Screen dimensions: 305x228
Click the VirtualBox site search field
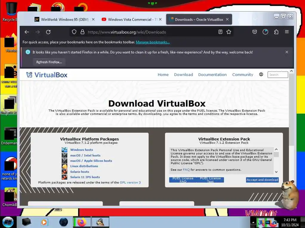[278, 75]
